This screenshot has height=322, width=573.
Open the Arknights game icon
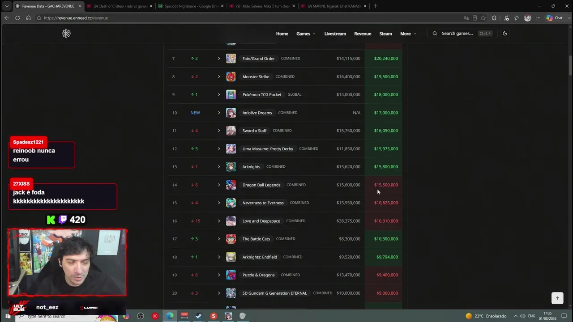click(231, 167)
